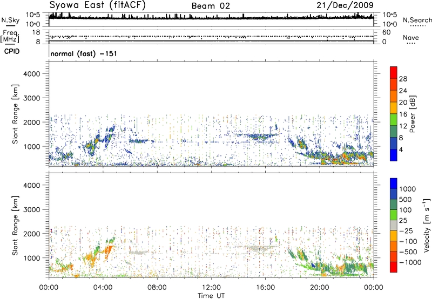The height and width of the screenshot is (299, 432).
Task: Click the '1000' velocity colorbar tick
Action: [x=407, y=189]
